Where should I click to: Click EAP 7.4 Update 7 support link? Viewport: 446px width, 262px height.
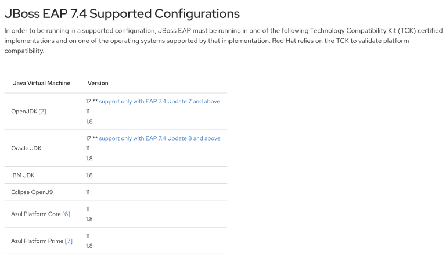click(159, 101)
